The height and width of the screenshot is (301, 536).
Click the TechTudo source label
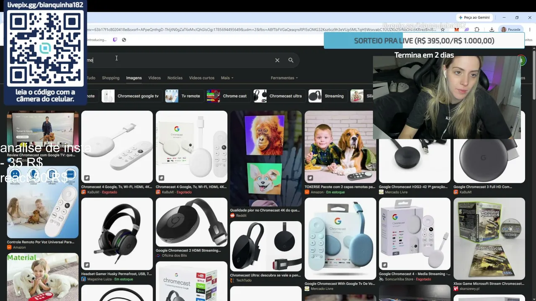[244, 281]
